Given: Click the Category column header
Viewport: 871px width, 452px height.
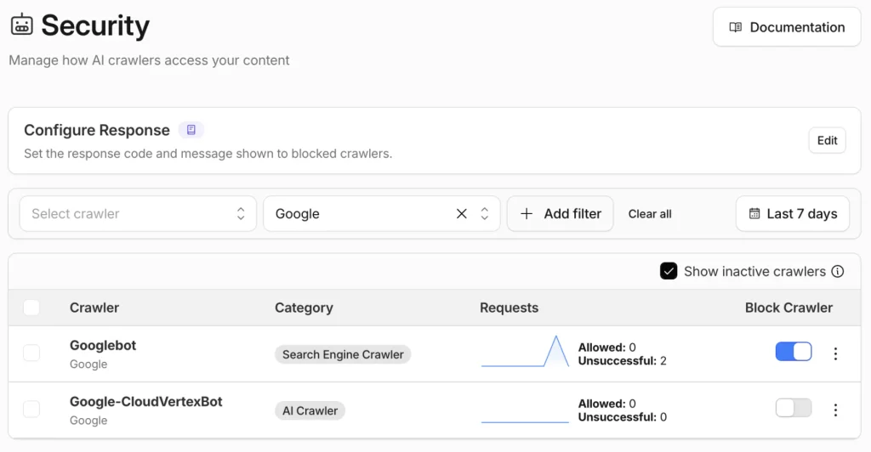Looking at the screenshot, I should point(304,308).
